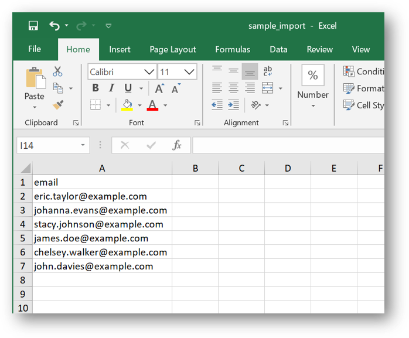Screen dimensions: 409x338
Task: Center text horizontally
Action: 233,88
